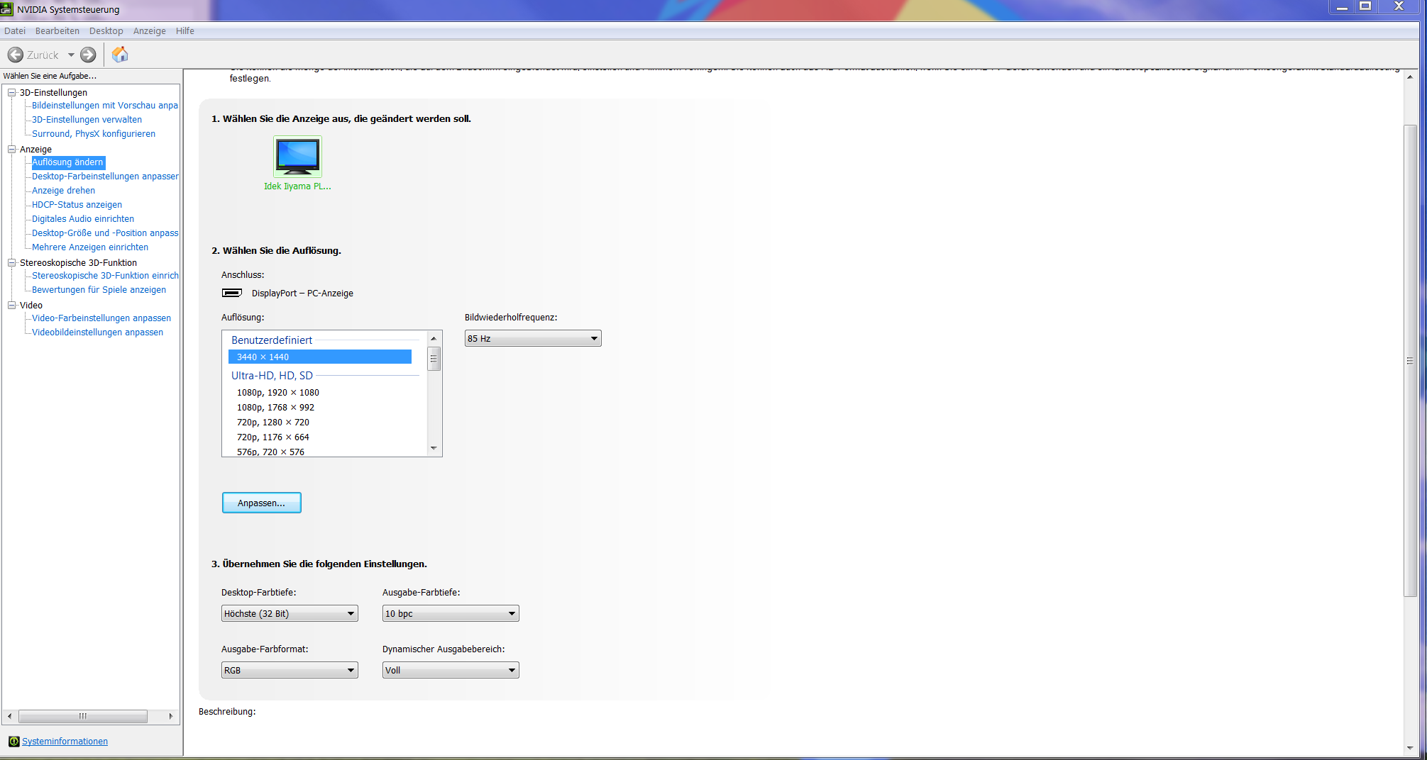Open Video-Farbeinstellungen anpassen
Viewport: 1427px width, 760px height.
101,318
